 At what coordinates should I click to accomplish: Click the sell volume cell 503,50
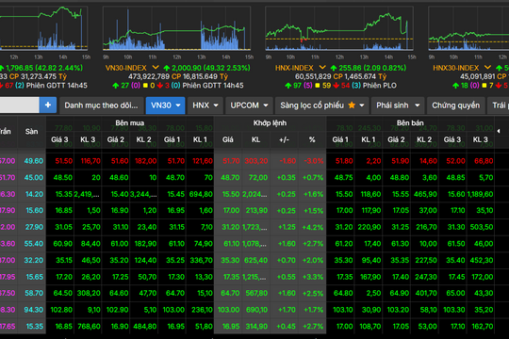coord(482,227)
